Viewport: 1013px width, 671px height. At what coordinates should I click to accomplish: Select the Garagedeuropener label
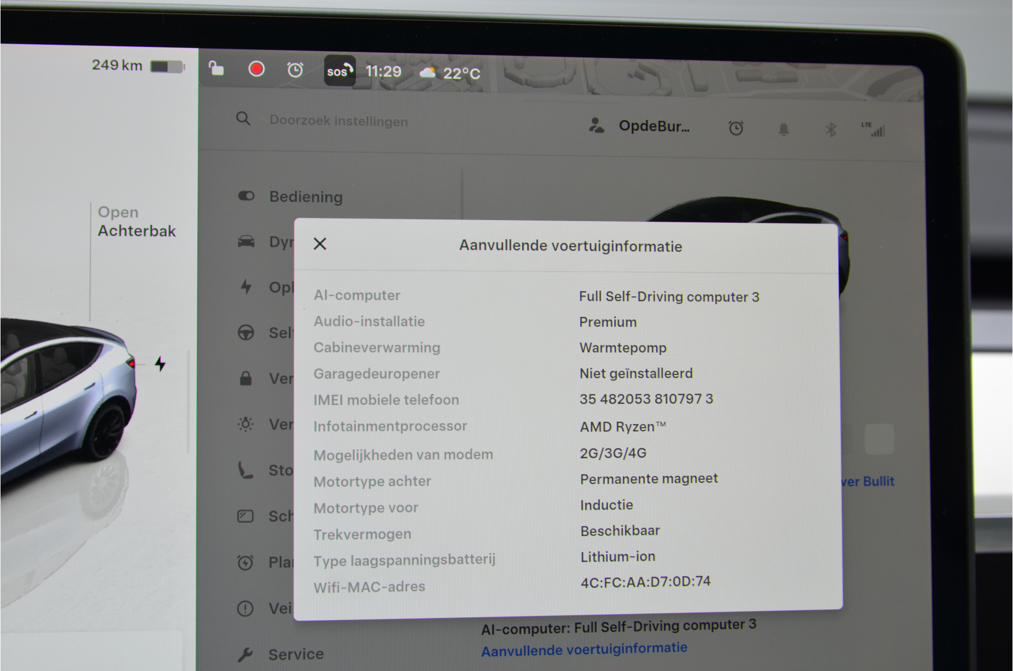pyautogui.click(x=377, y=374)
